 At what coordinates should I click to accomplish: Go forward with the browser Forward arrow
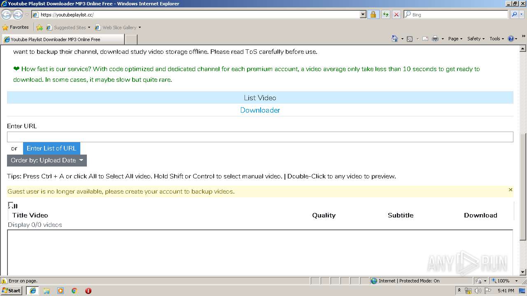18,14
